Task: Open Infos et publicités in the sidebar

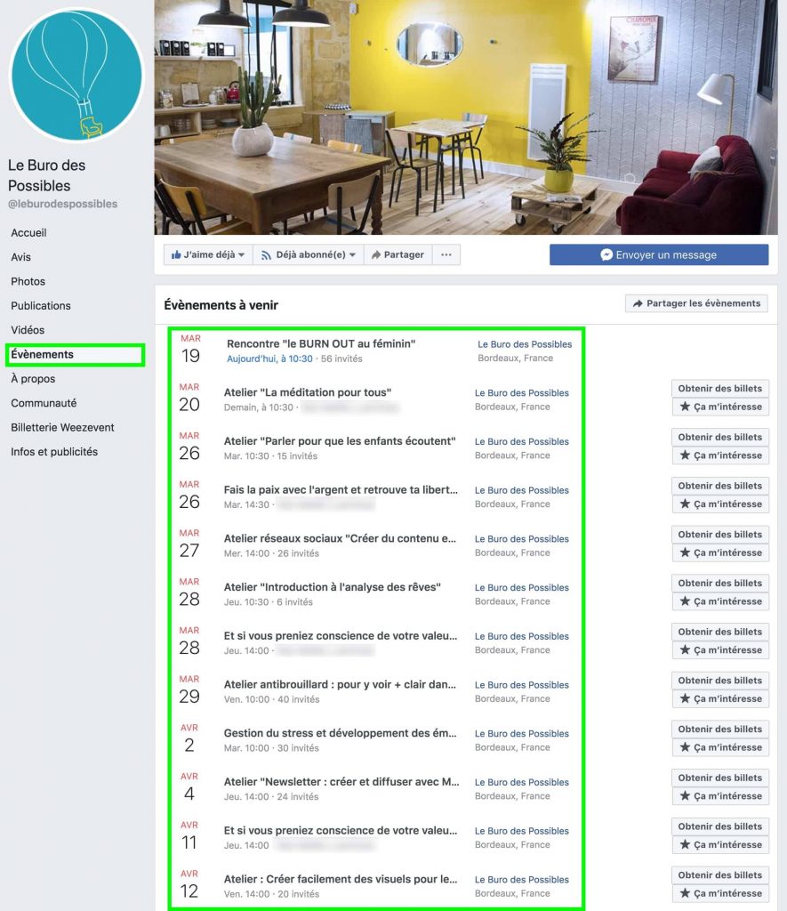Action: (x=54, y=452)
